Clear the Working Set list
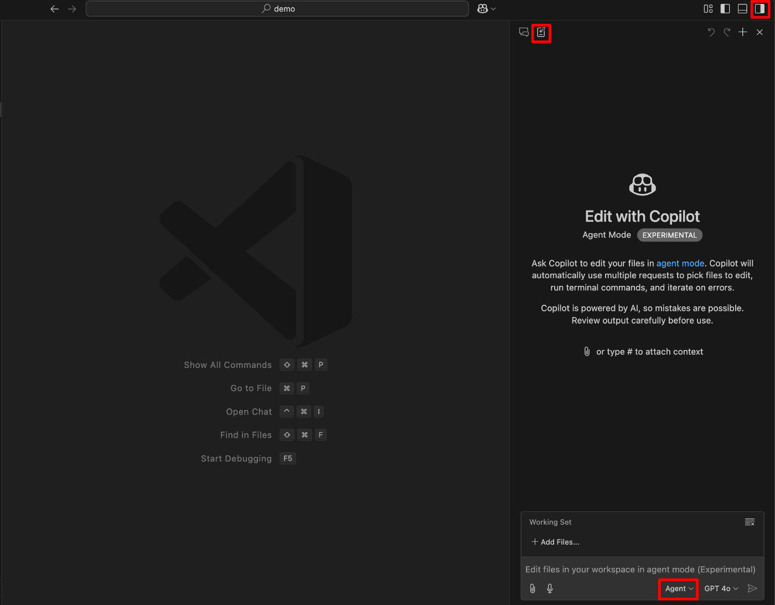The image size is (775, 605). [x=750, y=522]
